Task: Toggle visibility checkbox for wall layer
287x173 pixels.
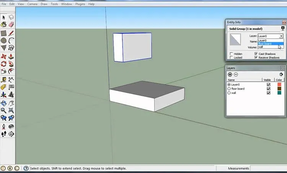Action: coord(269,93)
